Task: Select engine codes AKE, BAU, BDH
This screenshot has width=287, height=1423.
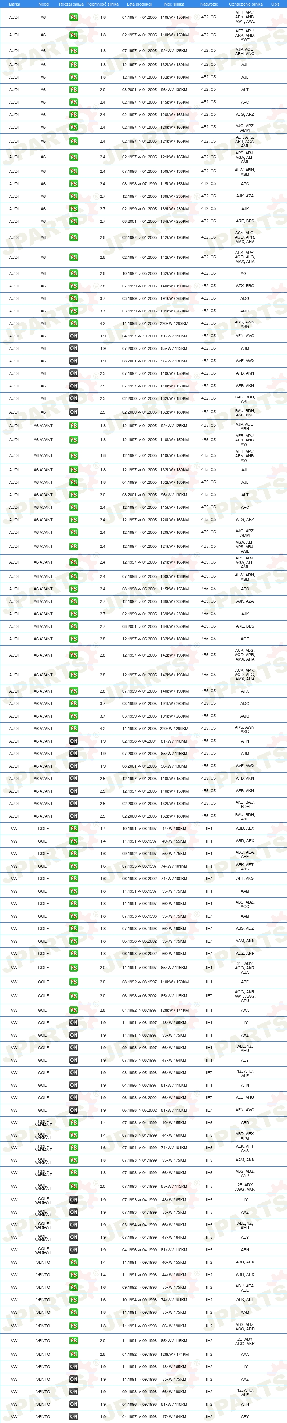Action: click(x=245, y=804)
